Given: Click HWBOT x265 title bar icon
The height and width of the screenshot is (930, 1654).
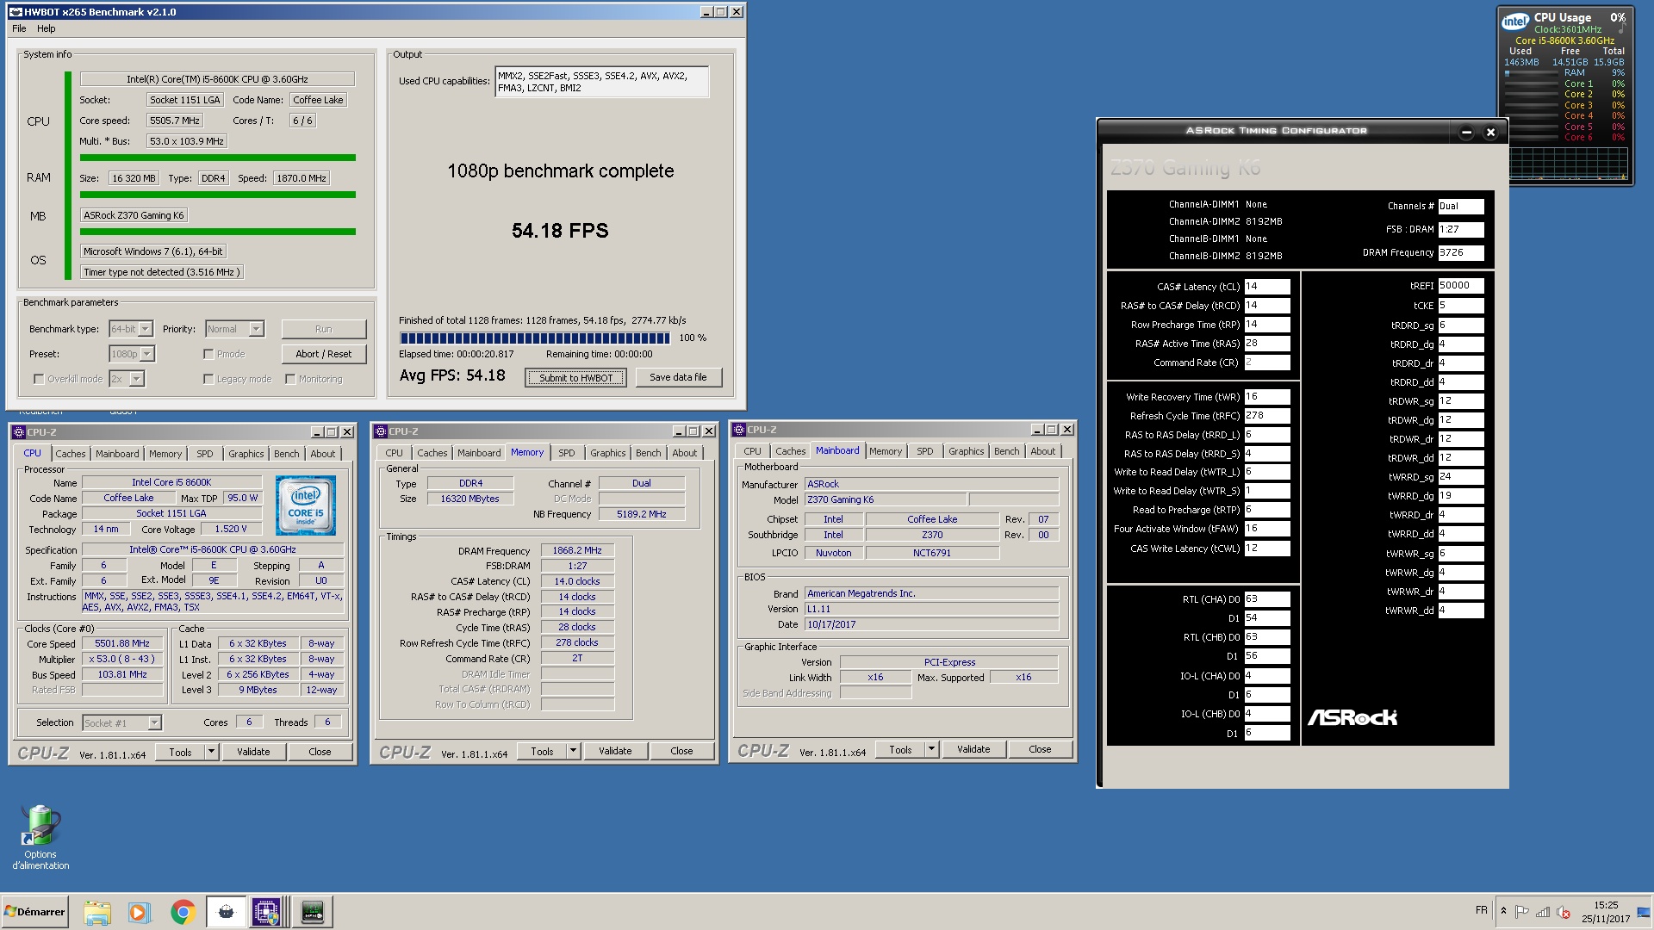Looking at the screenshot, I should (x=15, y=12).
